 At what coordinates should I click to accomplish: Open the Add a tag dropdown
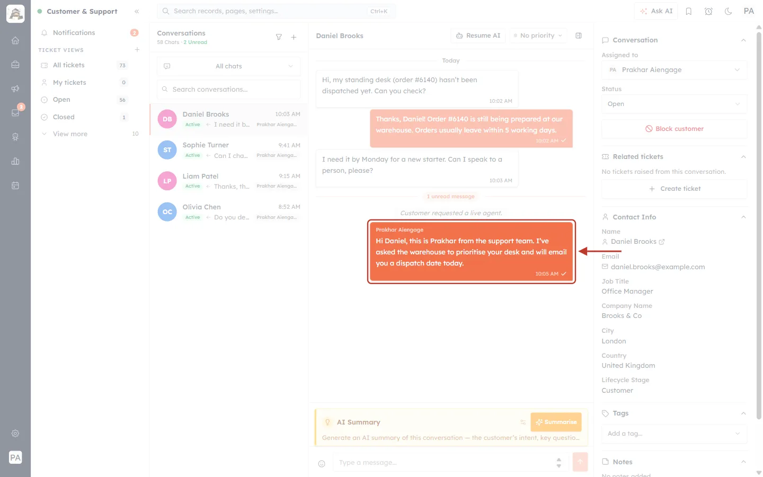tap(675, 434)
